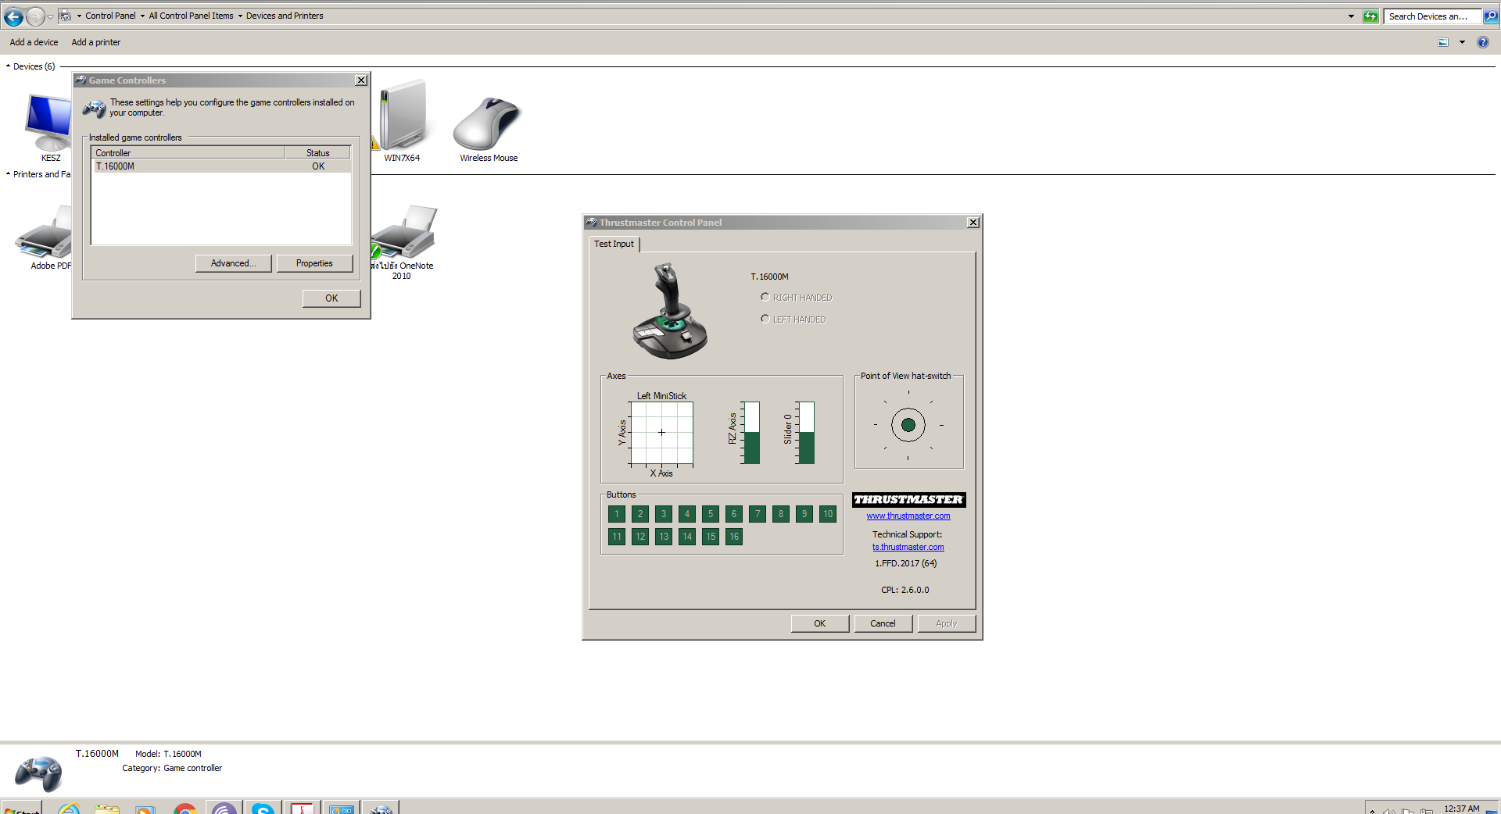The height and width of the screenshot is (814, 1501).
Task: Click the RZ Axis level bar
Action: 751,433
